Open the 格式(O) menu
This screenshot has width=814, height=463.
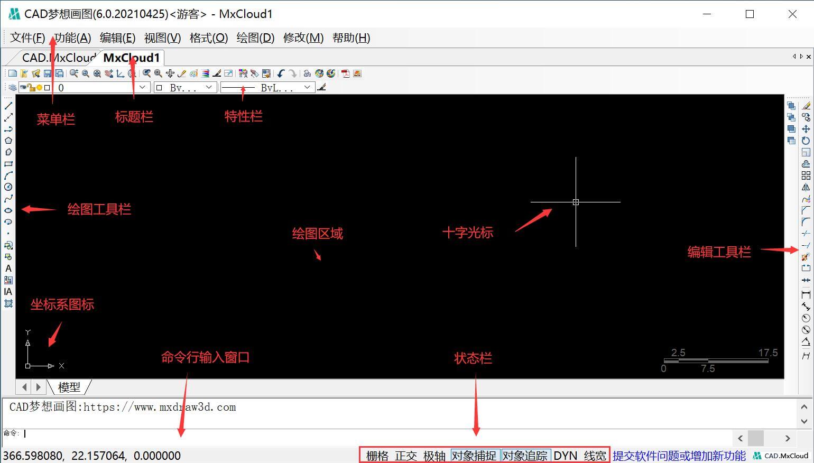click(209, 38)
